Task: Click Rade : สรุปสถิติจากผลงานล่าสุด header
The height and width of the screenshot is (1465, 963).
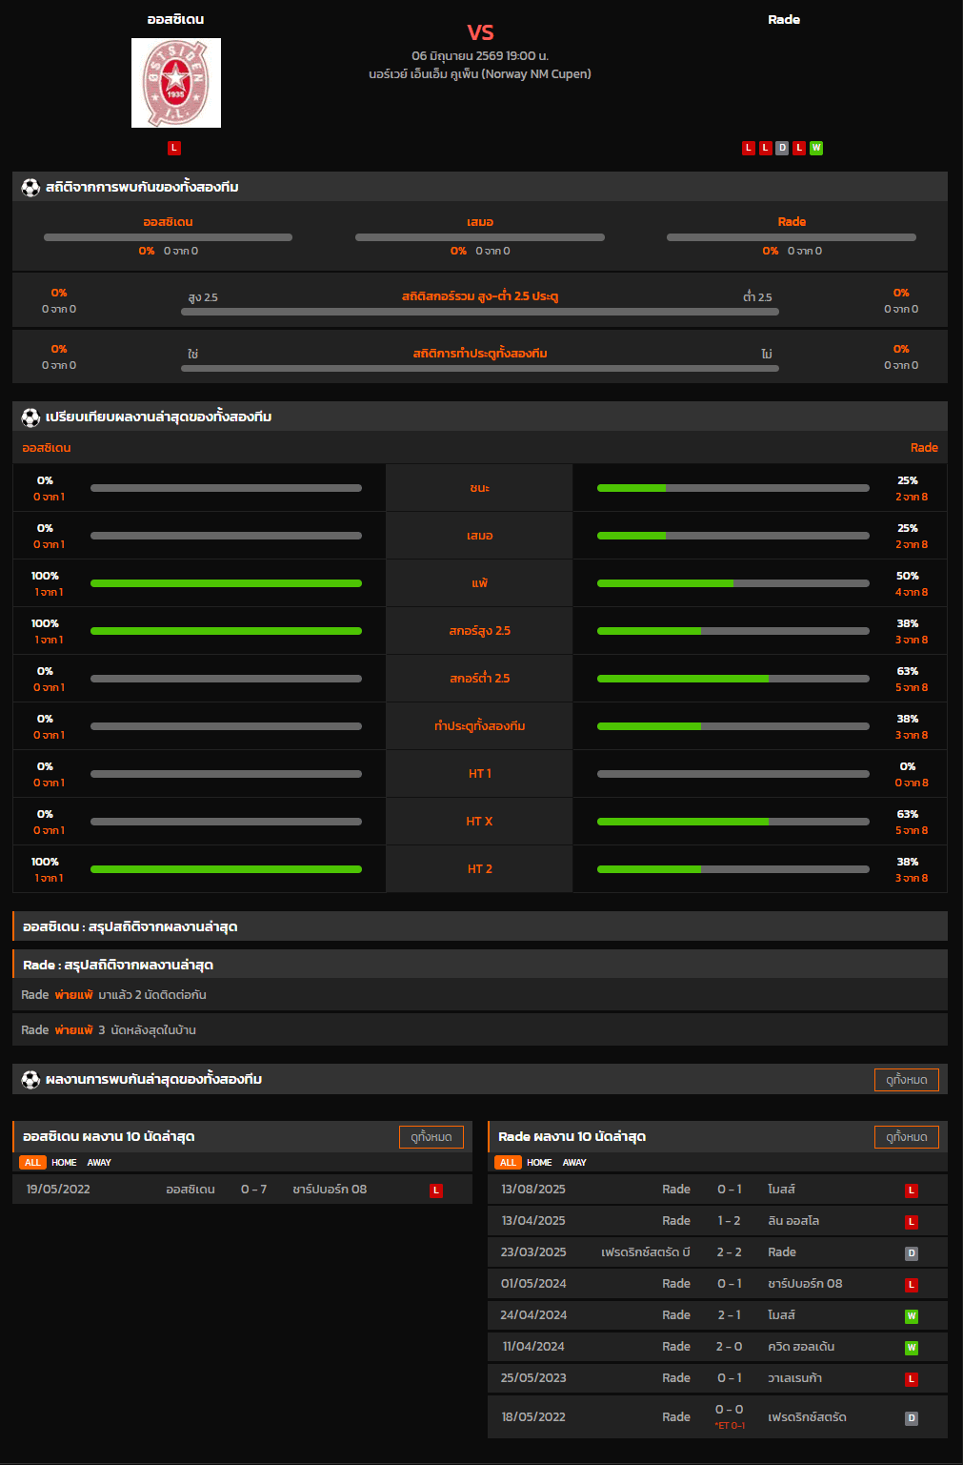Action: 480,965
